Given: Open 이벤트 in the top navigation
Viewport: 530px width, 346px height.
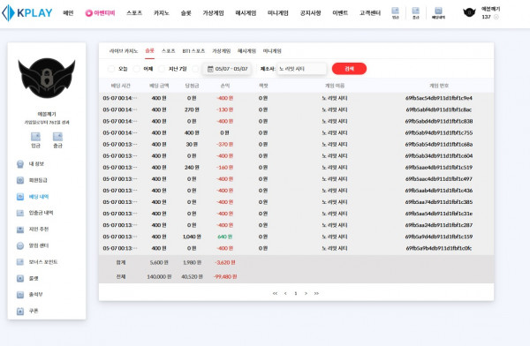Looking at the screenshot, I should tap(340, 13).
